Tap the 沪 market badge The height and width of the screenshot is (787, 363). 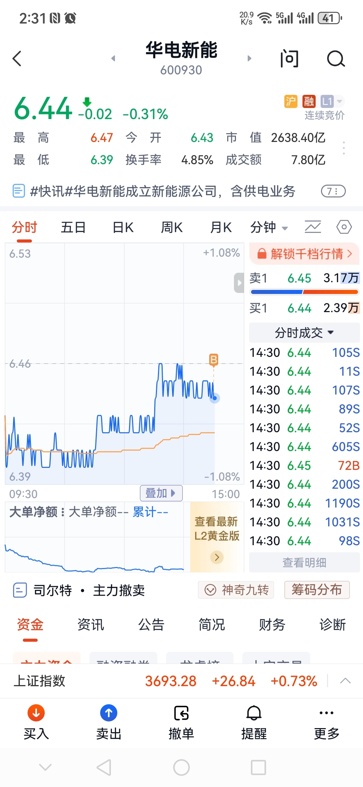pyautogui.click(x=291, y=101)
